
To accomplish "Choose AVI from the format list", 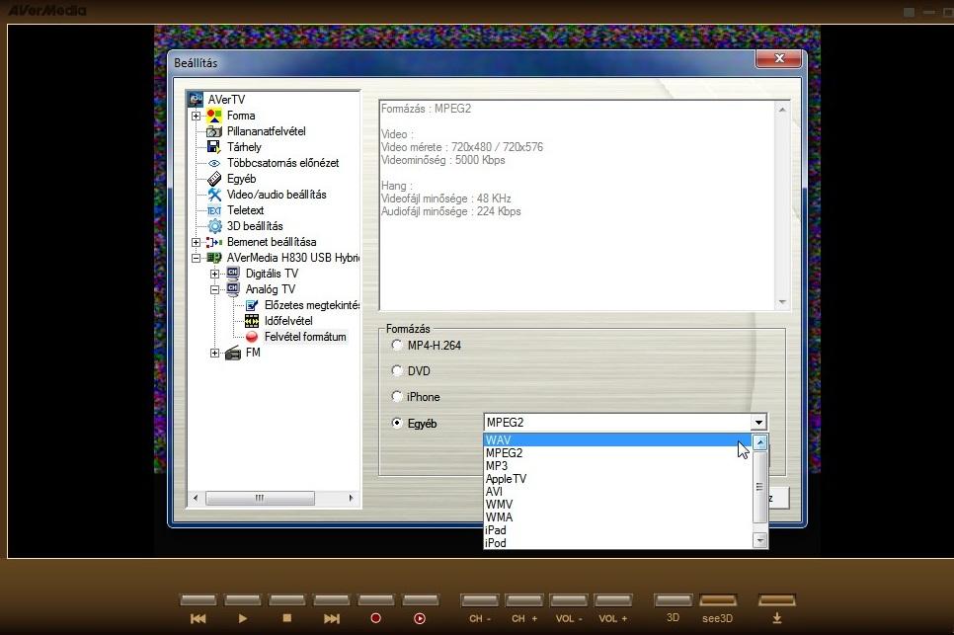I will pyautogui.click(x=617, y=492).
